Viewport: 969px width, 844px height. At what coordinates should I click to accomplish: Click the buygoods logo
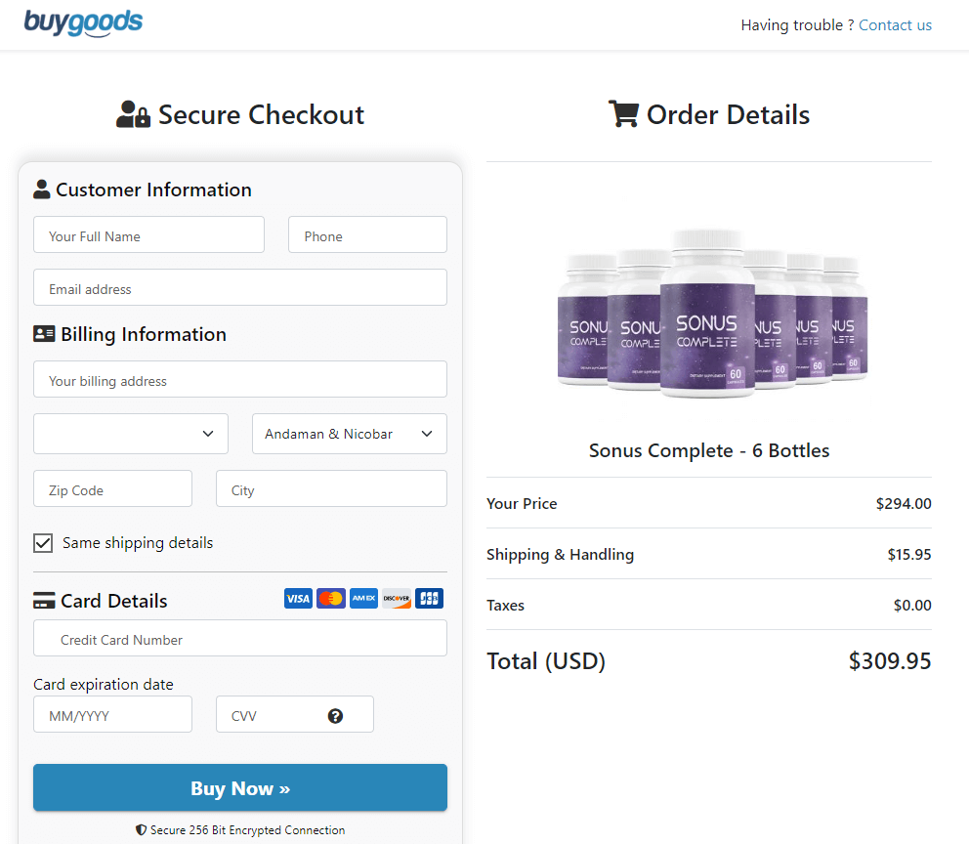[83, 22]
